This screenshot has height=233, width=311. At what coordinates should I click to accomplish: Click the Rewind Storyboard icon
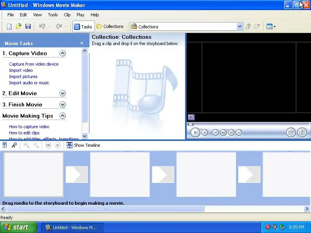(x=48, y=145)
